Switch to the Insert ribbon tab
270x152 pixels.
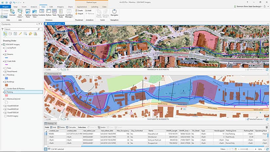pyautogui.click(x=24, y=7)
